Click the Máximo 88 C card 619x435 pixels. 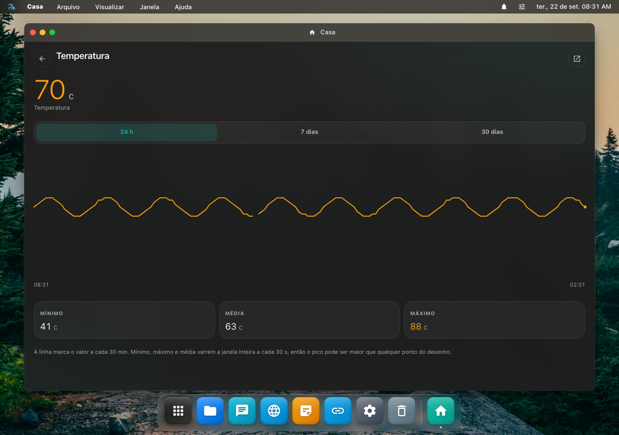[494, 320]
